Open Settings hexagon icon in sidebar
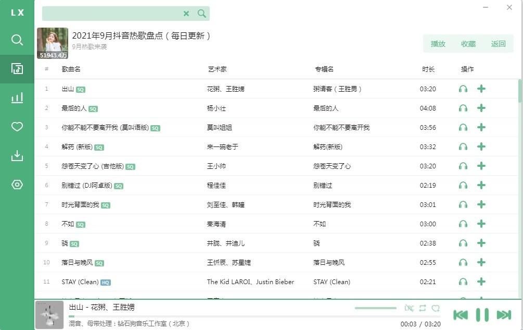This screenshot has height=330, width=523. pyautogui.click(x=17, y=185)
